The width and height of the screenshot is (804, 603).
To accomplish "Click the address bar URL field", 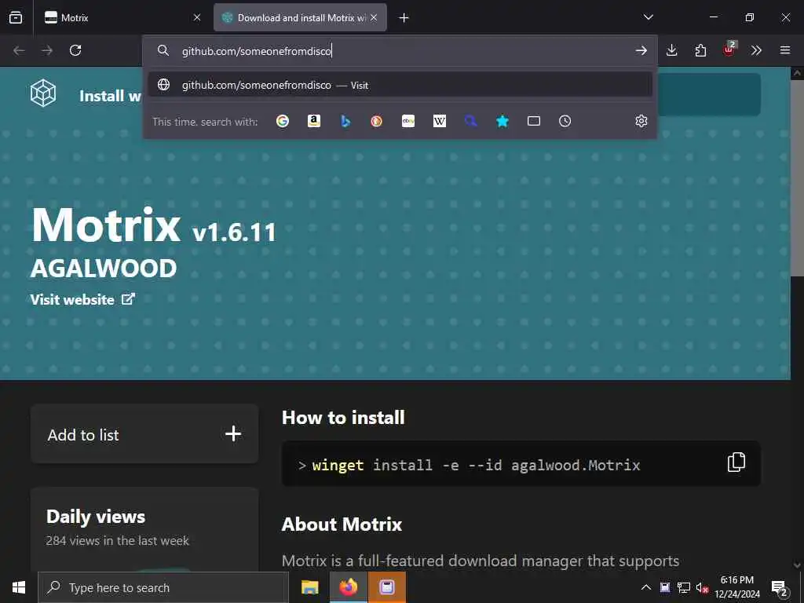I will pos(400,51).
